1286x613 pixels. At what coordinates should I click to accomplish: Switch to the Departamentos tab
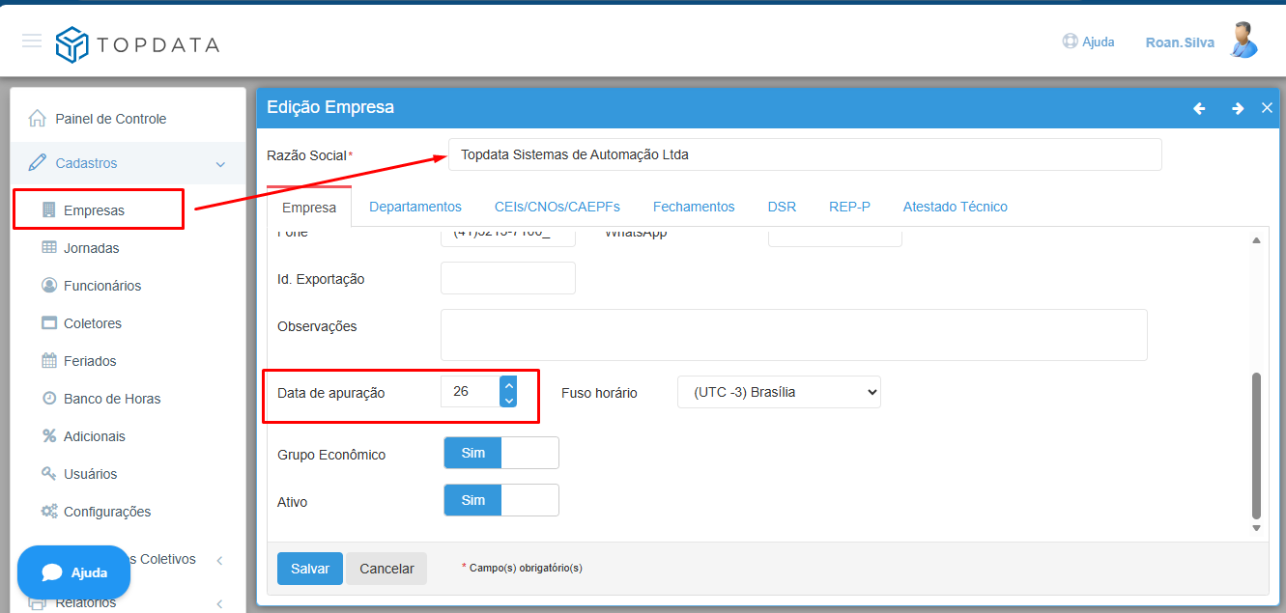click(x=415, y=207)
